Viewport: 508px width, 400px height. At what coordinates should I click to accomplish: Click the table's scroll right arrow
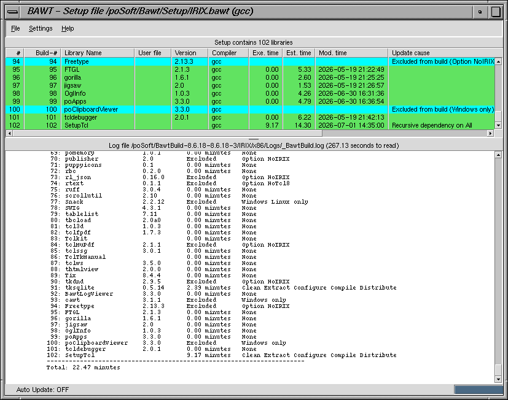pos(491,133)
